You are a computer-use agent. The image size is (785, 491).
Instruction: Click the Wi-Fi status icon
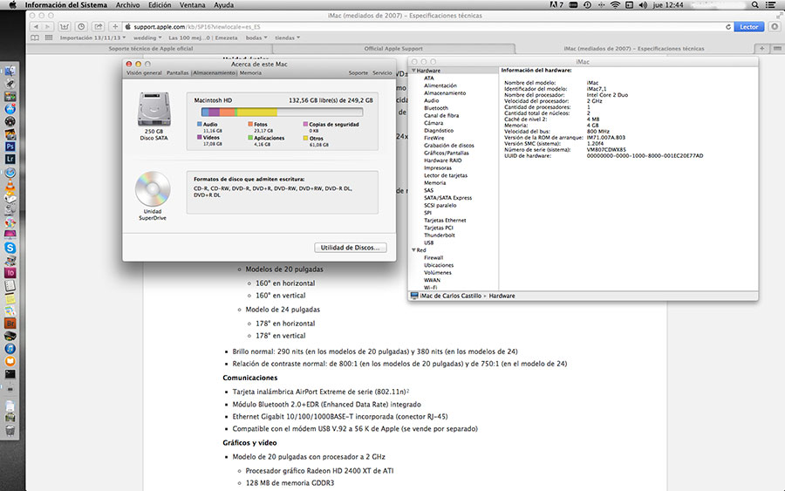pyautogui.click(x=614, y=5)
